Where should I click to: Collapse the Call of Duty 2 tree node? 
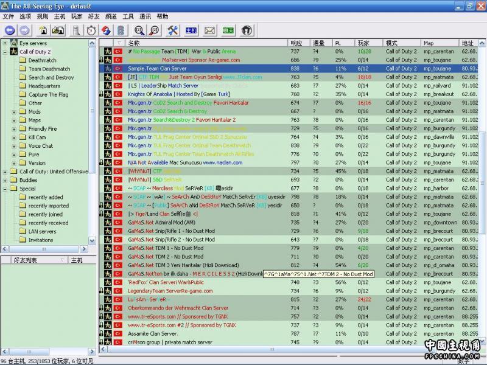point(5,52)
